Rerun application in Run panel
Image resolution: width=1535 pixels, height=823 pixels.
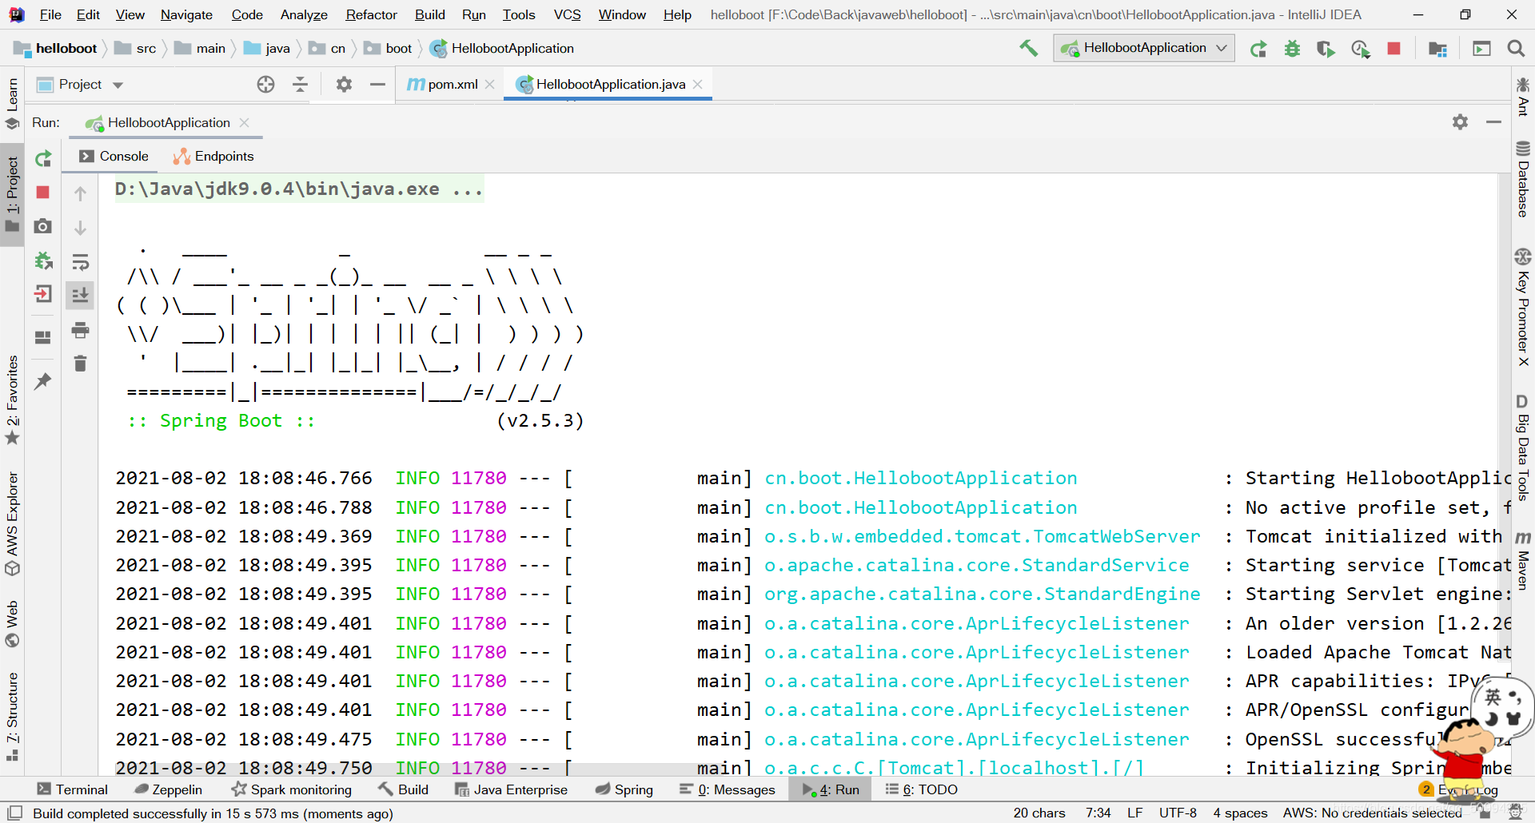pyautogui.click(x=43, y=158)
